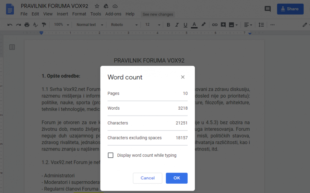Click the Undo arrow icon

point(10,25)
